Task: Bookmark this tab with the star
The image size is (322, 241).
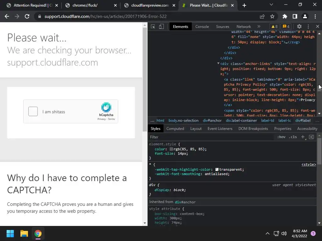Action: click(x=272, y=16)
